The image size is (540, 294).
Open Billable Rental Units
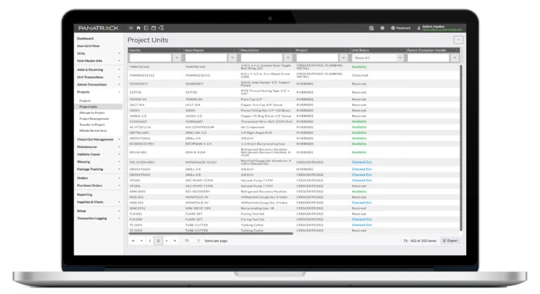coord(93,131)
